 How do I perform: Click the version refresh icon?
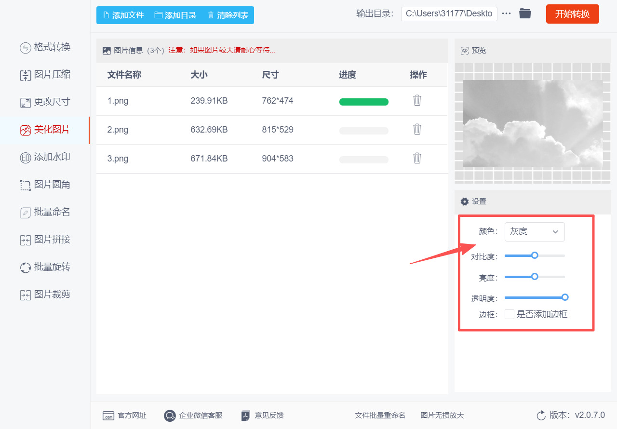[541, 415]
